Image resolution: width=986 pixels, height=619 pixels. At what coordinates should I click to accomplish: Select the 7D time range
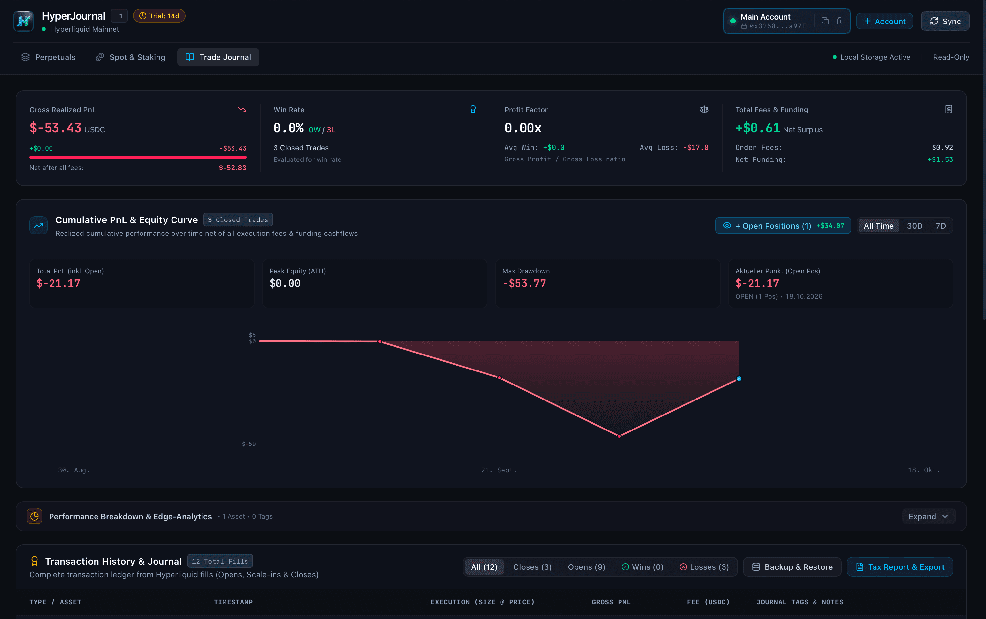tap(941, 226)
